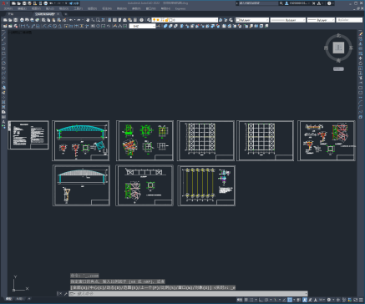Open the annotation scale dropdown
The image size is (365, 304).
pyautogui.click(x=322, y=300)
